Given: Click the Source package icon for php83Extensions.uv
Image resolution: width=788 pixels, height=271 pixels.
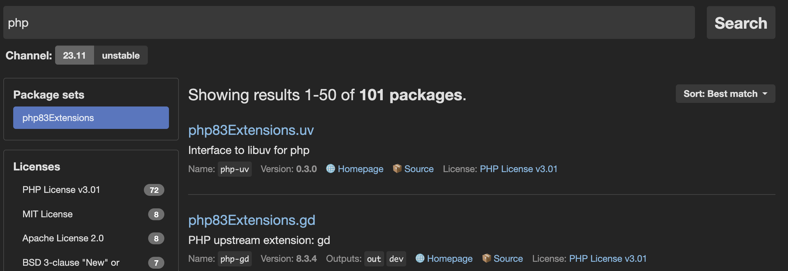Looking at the screenshot, I should 398,169.
